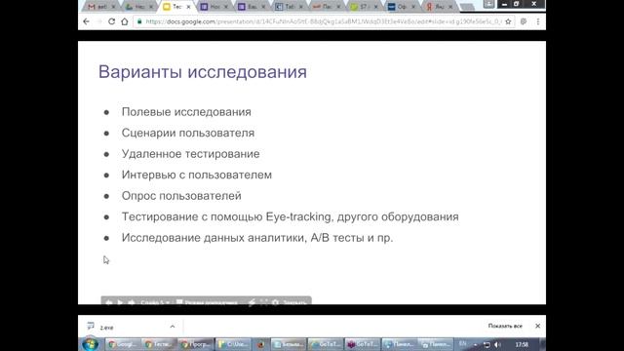
Task: Open a new tab with the button after the Yandex tab
Action: pyautogui.click(x=467, y=7)
